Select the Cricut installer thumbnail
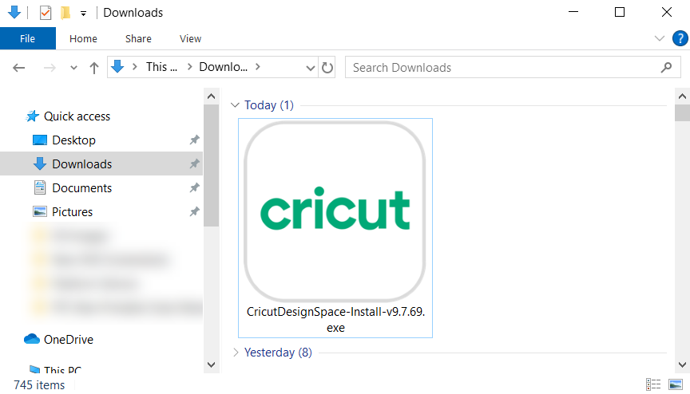Image resolution: width=690 pixels, height=394 pixels. (x=335, y=211)
